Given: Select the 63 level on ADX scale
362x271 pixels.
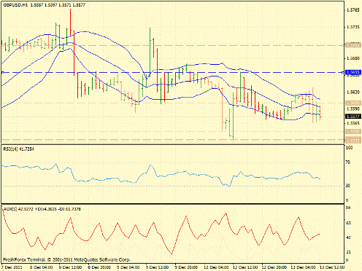Looking at the screenshot, I should [348, 223].
